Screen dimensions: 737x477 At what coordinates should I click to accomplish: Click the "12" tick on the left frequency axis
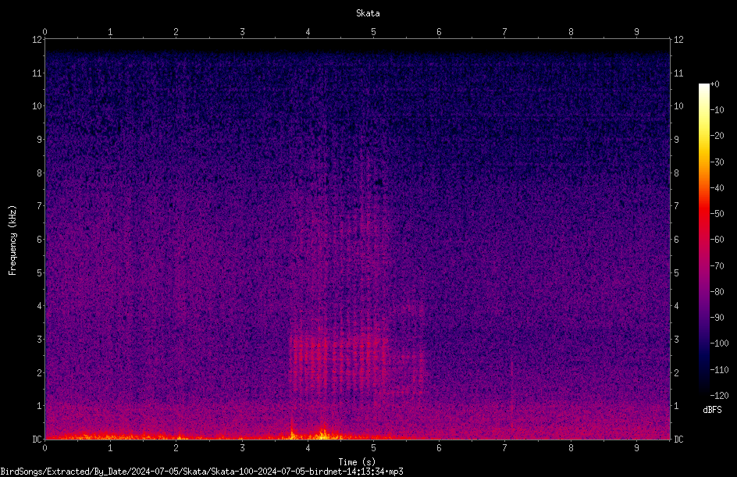click(37, 40)
